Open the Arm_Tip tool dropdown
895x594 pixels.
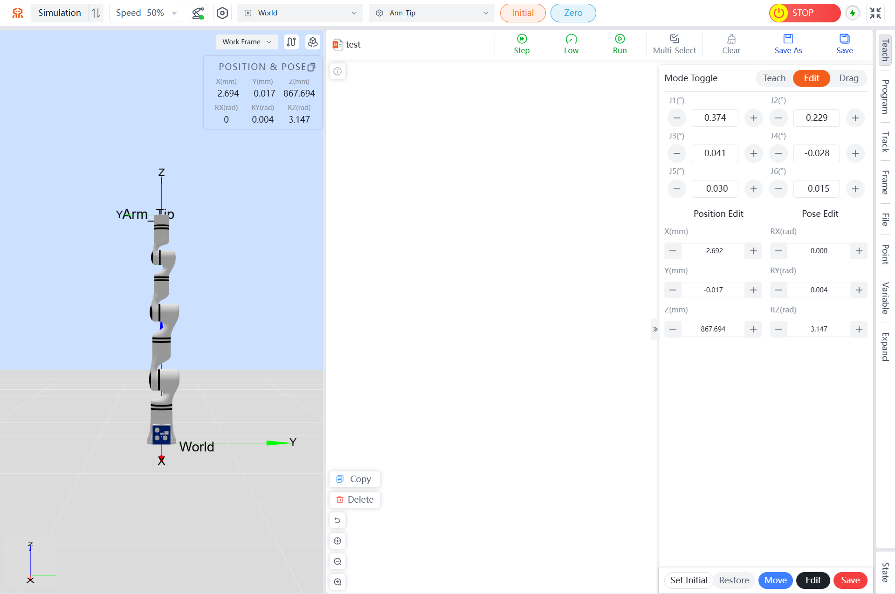[x=432, y=13]
